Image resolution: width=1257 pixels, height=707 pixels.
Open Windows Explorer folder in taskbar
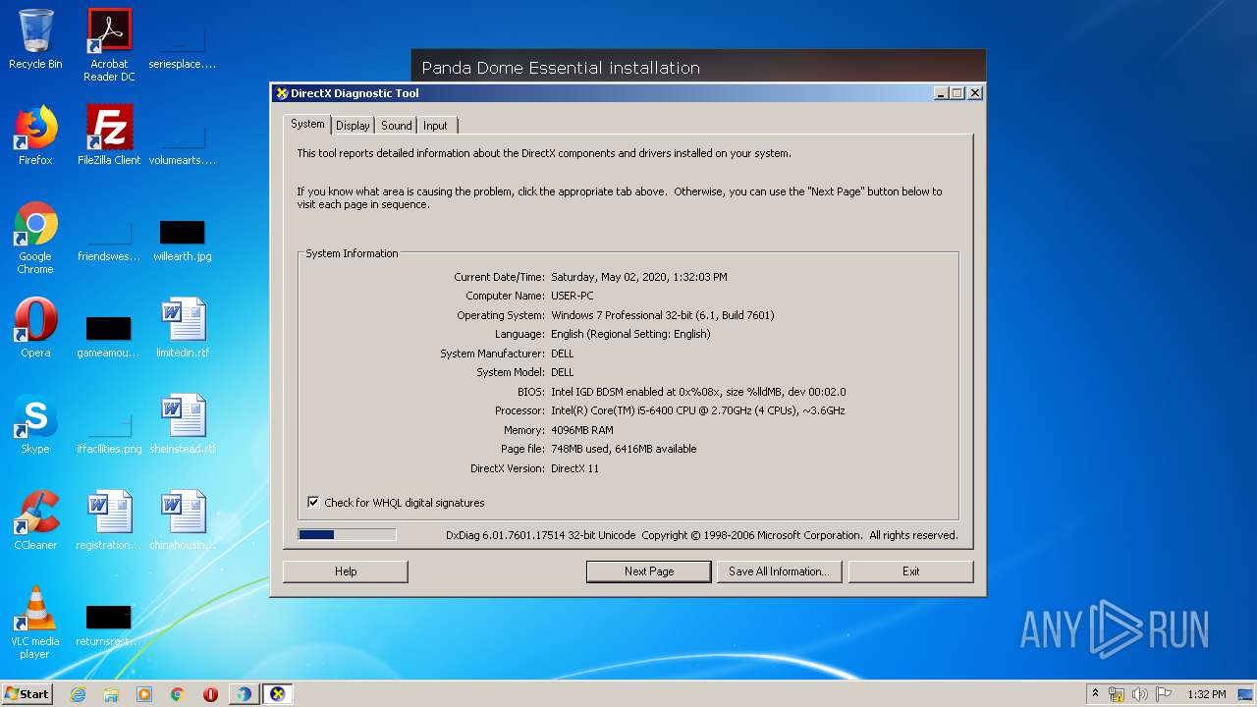point(111,694)
